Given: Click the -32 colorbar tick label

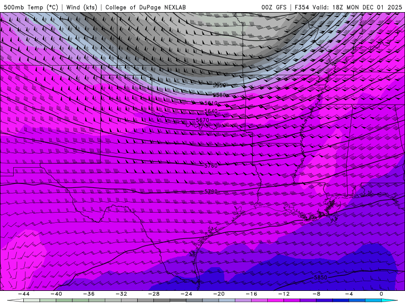Looking at the screenshot, I should click(x=121, y=294).
